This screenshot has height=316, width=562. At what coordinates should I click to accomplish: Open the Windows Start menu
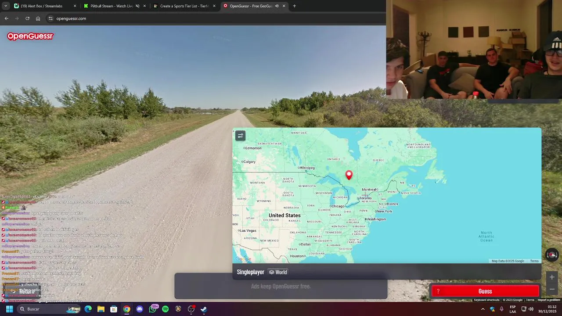pos(9,309)
